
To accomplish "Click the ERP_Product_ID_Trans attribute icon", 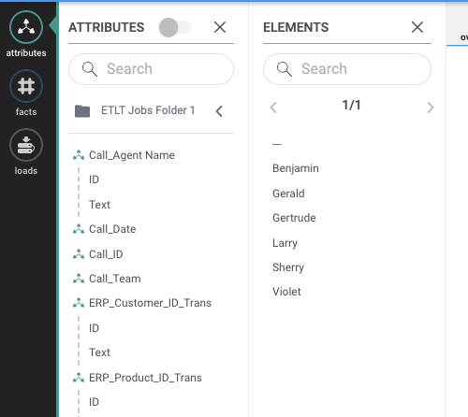I will pos(79,378).
